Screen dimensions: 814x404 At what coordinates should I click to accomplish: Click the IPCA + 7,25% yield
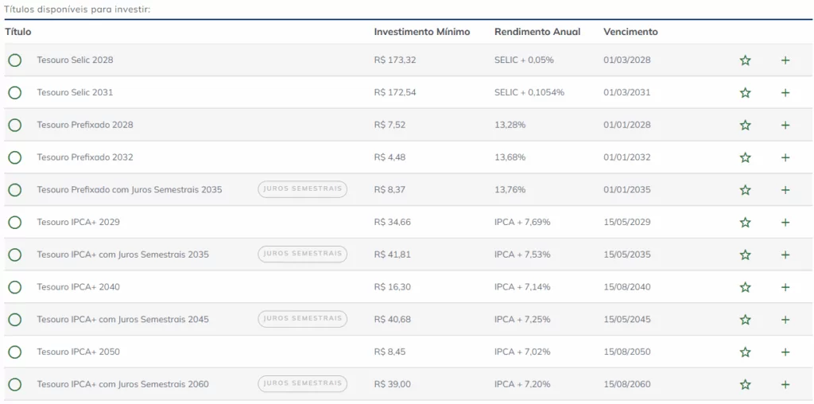522,320
